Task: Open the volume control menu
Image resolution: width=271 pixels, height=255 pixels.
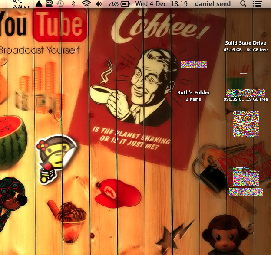Action: [x=99, y=3]
